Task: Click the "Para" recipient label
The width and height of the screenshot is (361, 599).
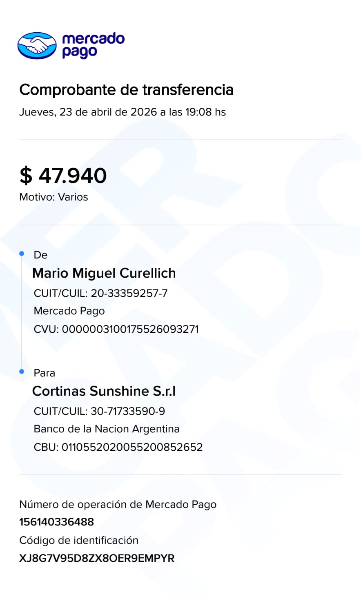Action: (x=44, y=373)
